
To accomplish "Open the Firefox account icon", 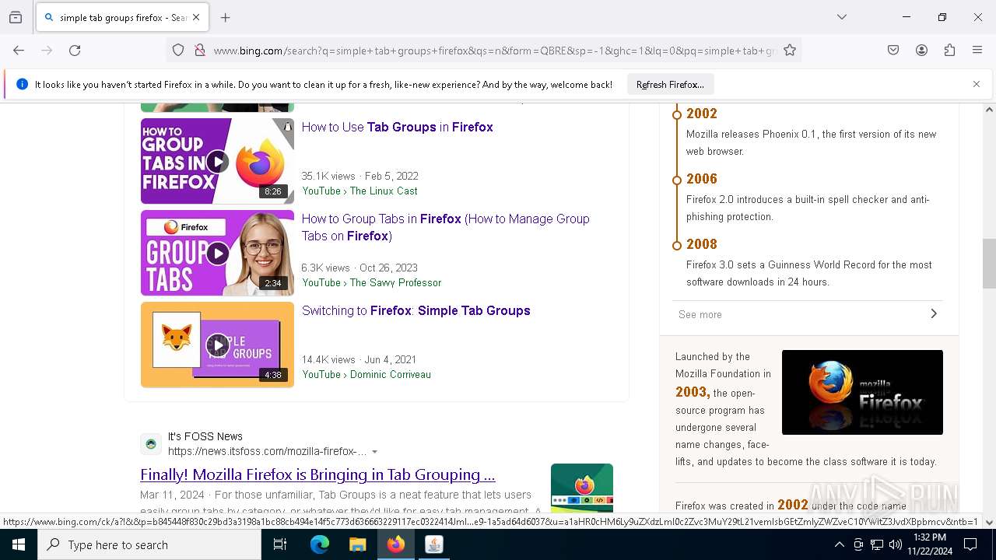I will [921, 51].
